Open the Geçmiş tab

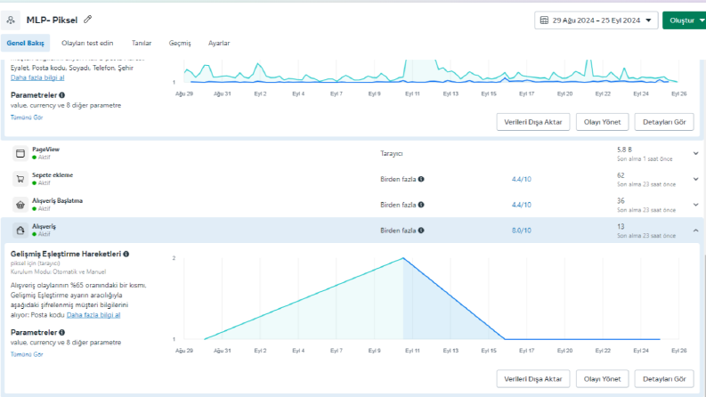(x=180, y=44)
